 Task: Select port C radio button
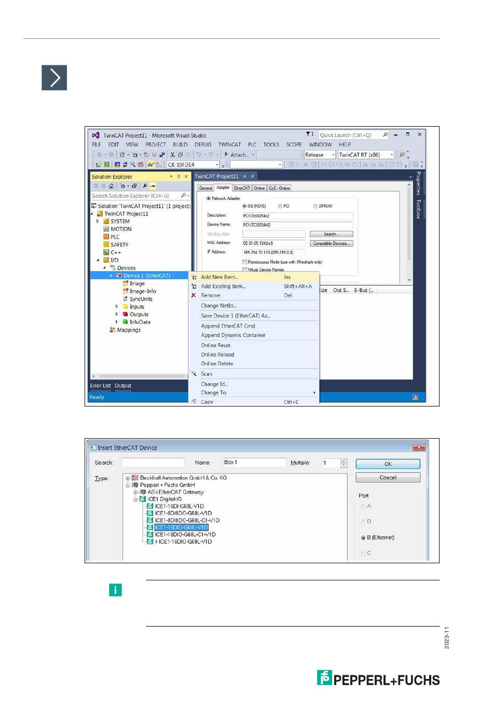[x=363, y=553]
